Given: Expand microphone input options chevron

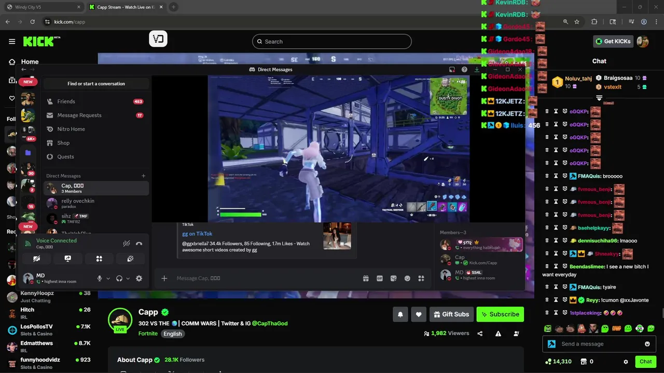Looking at the screenshot, I should [x=108, y=278].
